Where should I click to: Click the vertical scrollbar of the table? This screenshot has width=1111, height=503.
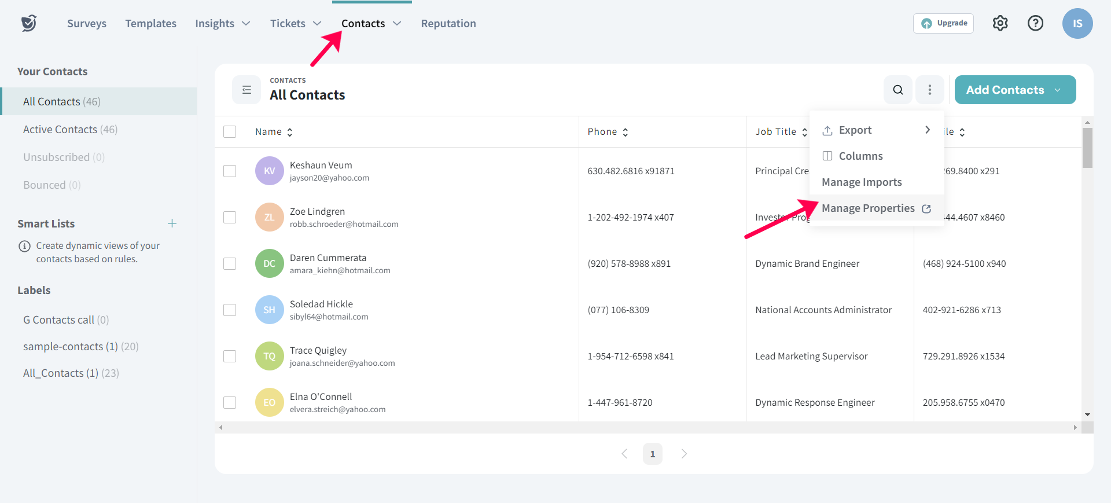(1087, 148)
